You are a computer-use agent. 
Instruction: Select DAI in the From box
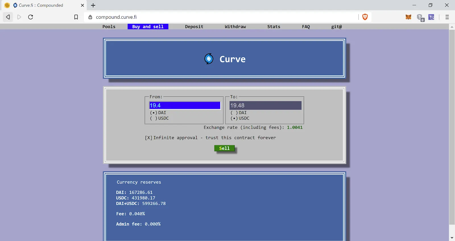pyautogui.click(x=154, y=113)
